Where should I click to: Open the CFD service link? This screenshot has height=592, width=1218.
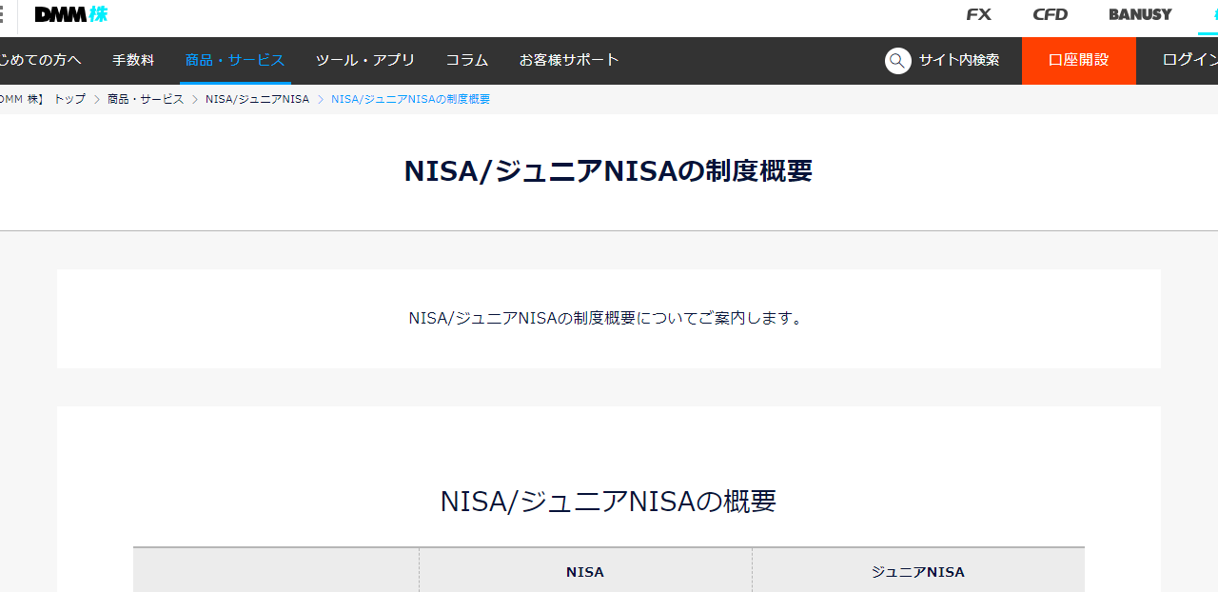[x=1050, y=14]
